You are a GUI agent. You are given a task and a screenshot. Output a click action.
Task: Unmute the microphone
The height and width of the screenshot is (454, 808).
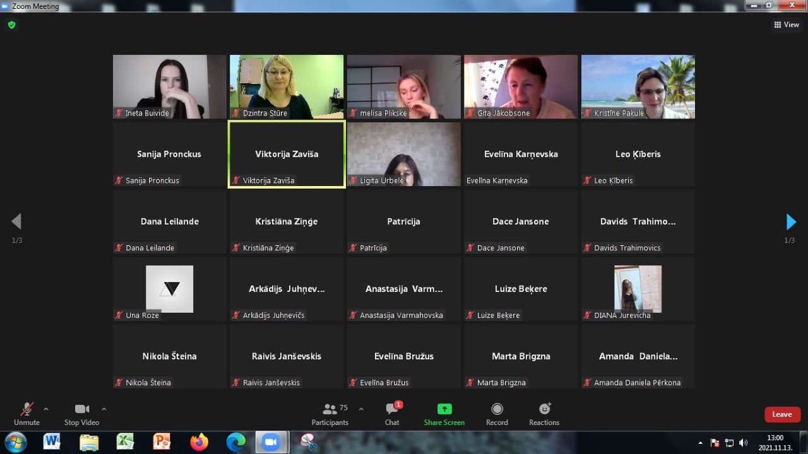click(x=27, y=414)
